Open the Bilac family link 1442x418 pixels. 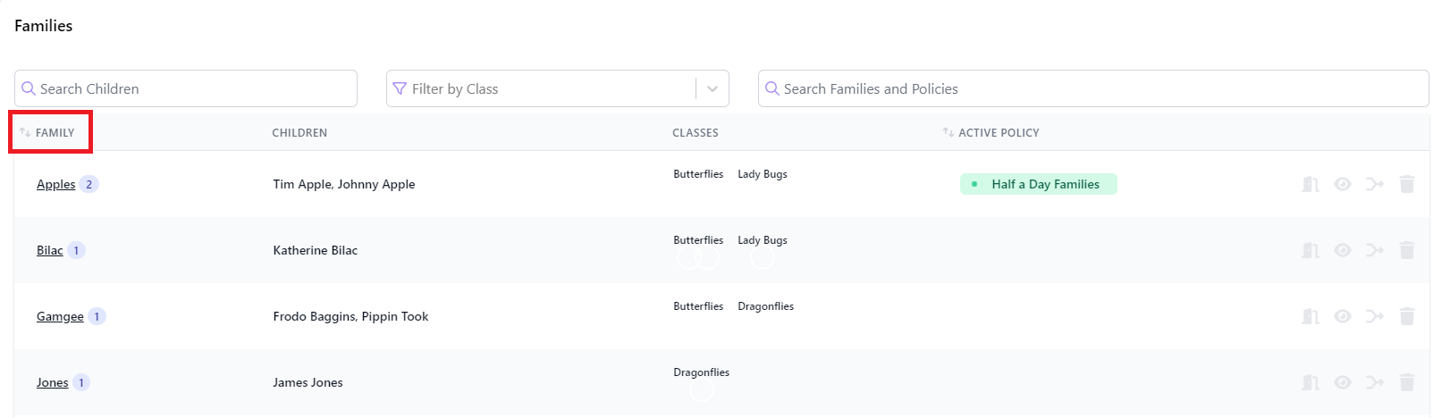(x=50, y=250)
